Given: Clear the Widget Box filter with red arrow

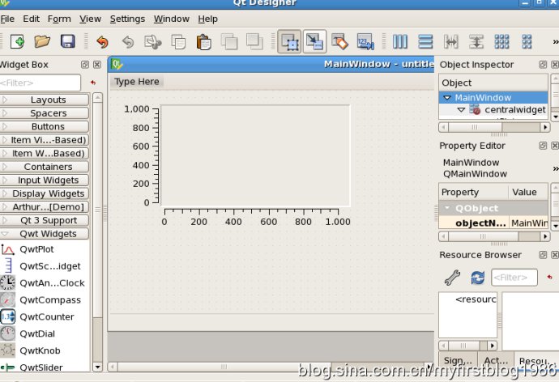Looking at the screenshot, I should pos(93,83).
